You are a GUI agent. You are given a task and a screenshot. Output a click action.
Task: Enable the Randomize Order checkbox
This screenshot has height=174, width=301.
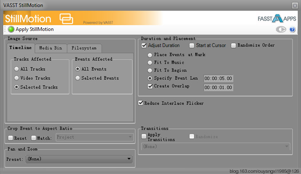233,46
